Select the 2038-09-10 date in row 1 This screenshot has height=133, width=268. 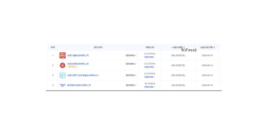tap(207, 55)
